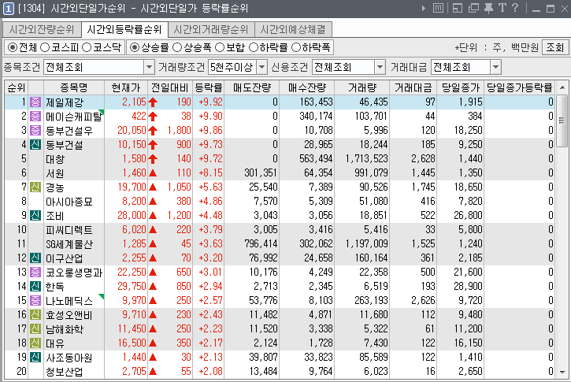571x382 pixels.
Task: Sort by the 순위 column header
Action: [17, 87]
